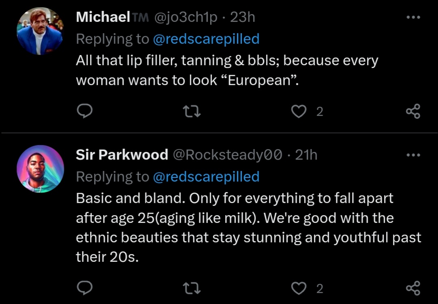Screen dimensions: 438x304
Task: Open more options on Michael's tweet
Action: pos(413,17)
